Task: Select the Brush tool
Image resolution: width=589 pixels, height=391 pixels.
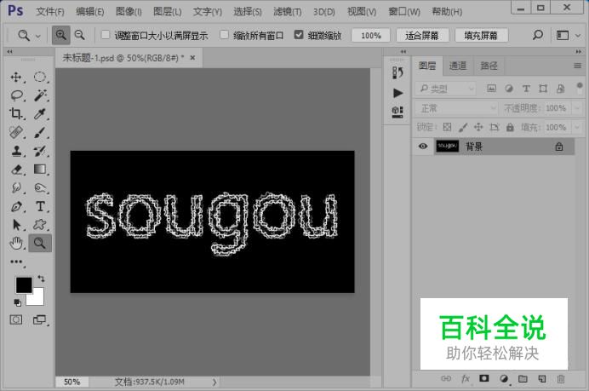Action: tap(40, 132)
